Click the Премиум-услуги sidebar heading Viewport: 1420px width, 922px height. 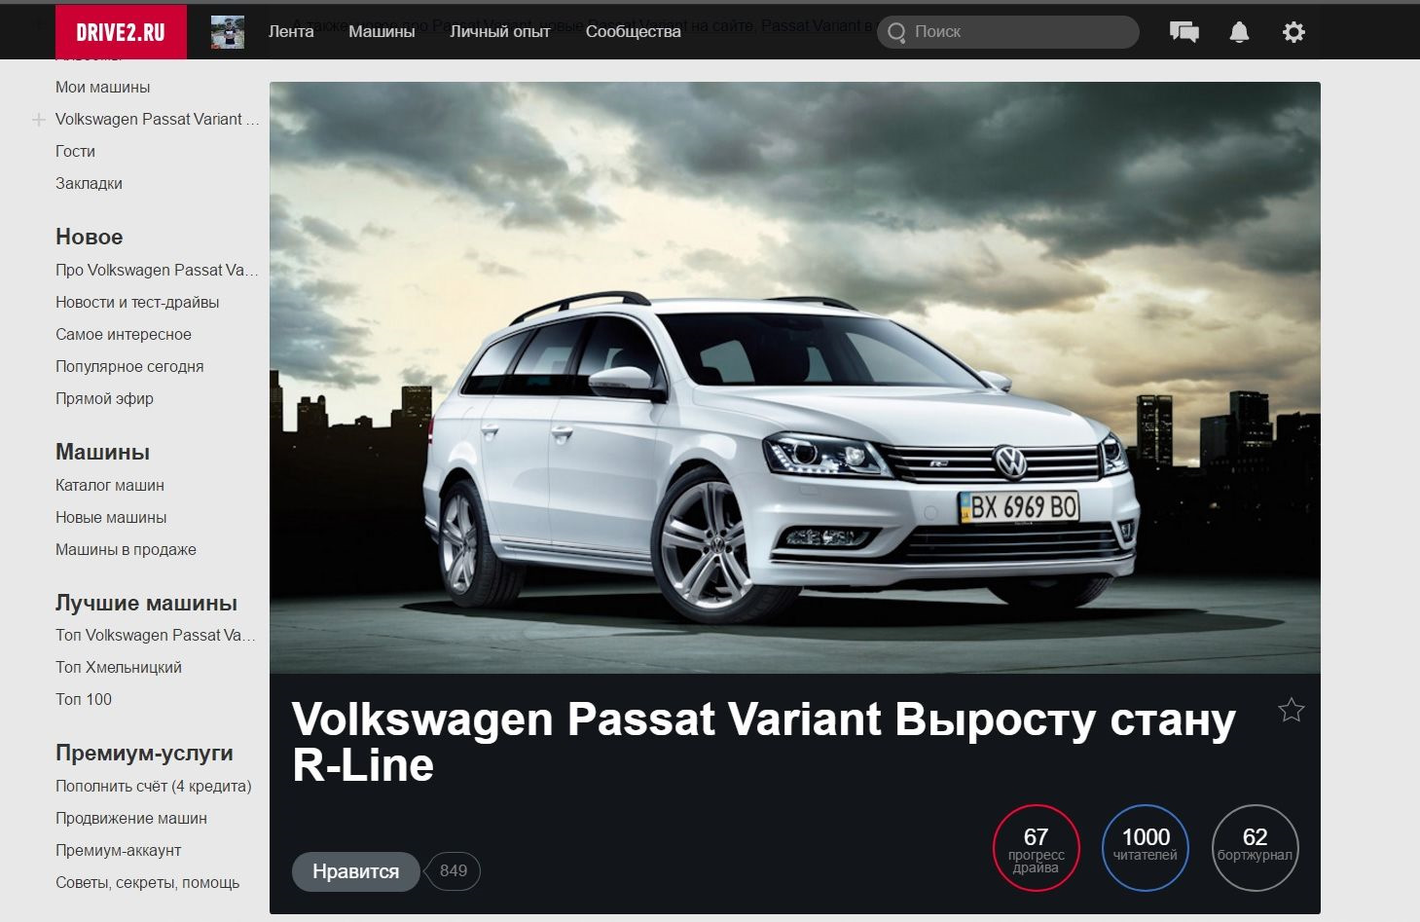144,753
